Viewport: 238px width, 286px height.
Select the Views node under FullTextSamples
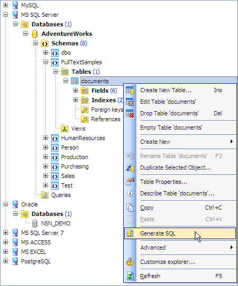78,129
